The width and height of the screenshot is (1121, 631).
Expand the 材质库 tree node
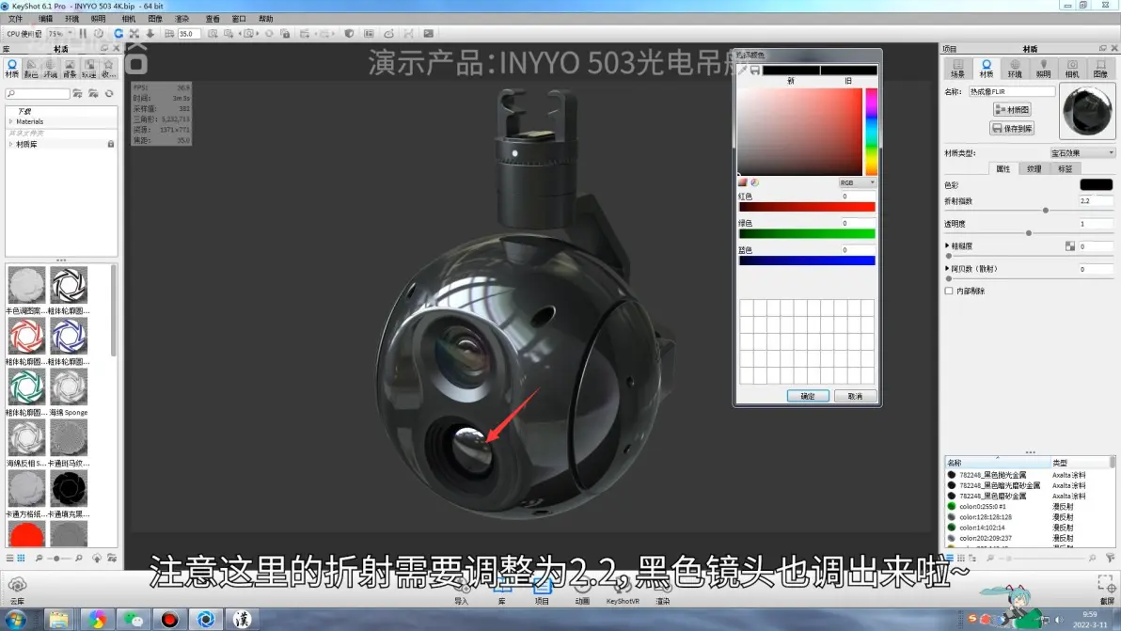click(x=10, y=145)
